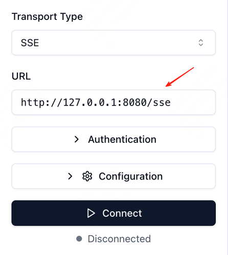Click the gear icon next to Configuration
This screenshot has width=228, height=255.
87,176
